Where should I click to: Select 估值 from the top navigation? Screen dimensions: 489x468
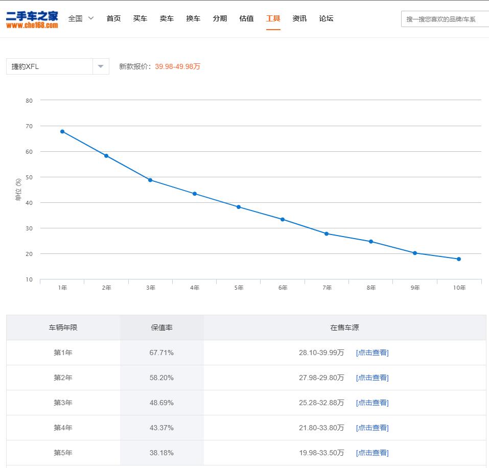click(246, 18)
